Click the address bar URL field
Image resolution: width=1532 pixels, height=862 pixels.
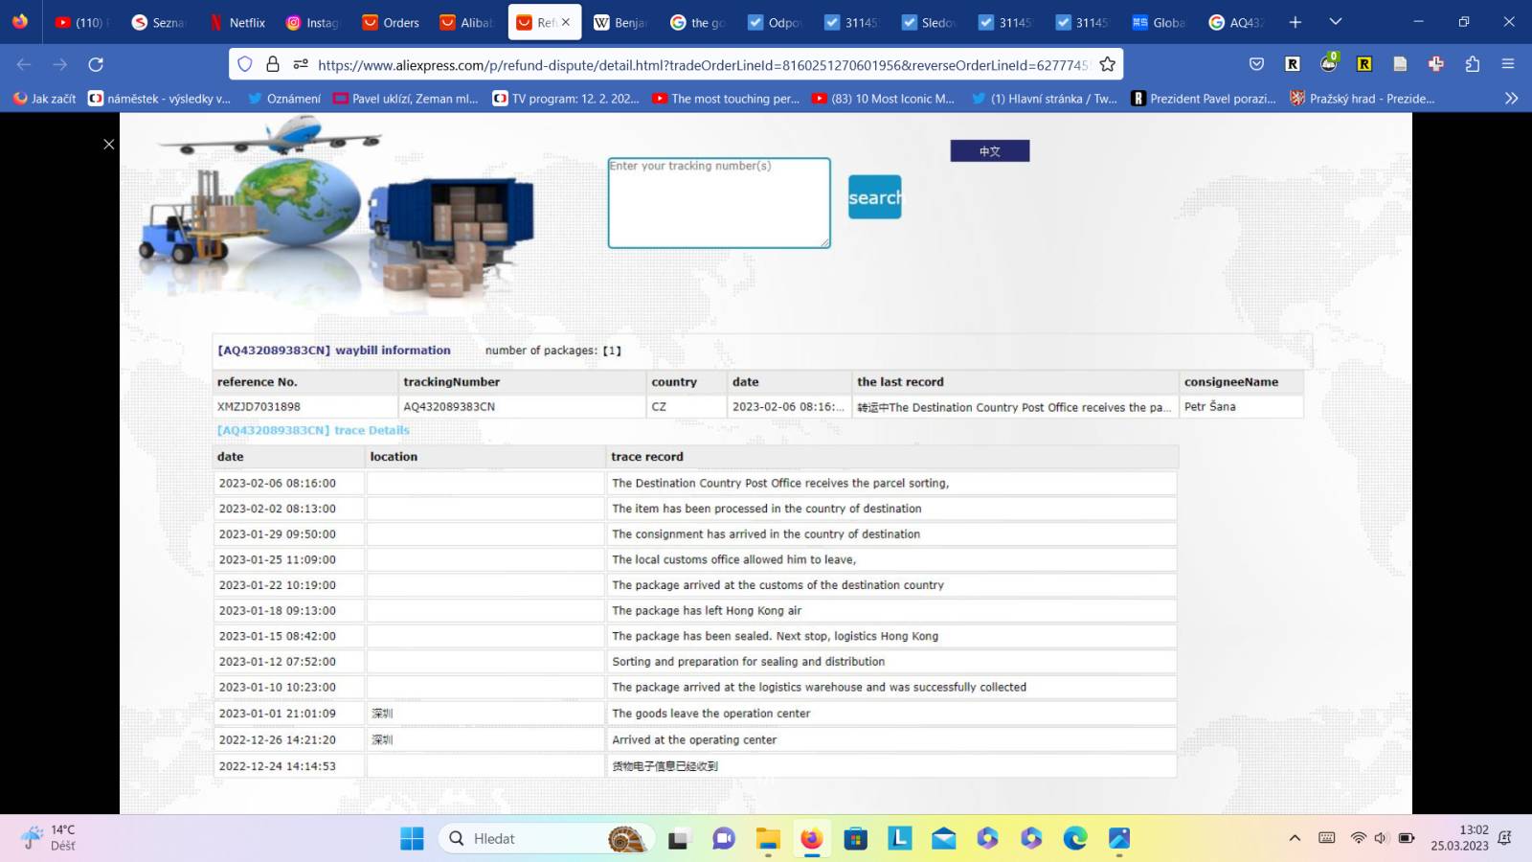click(703, 64)
